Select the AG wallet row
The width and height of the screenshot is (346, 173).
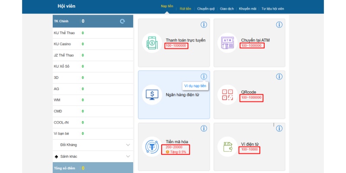(93, 89)
